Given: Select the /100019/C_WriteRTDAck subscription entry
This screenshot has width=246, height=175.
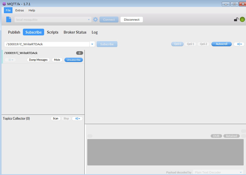Looking at the screenshot, I should 43,57.
